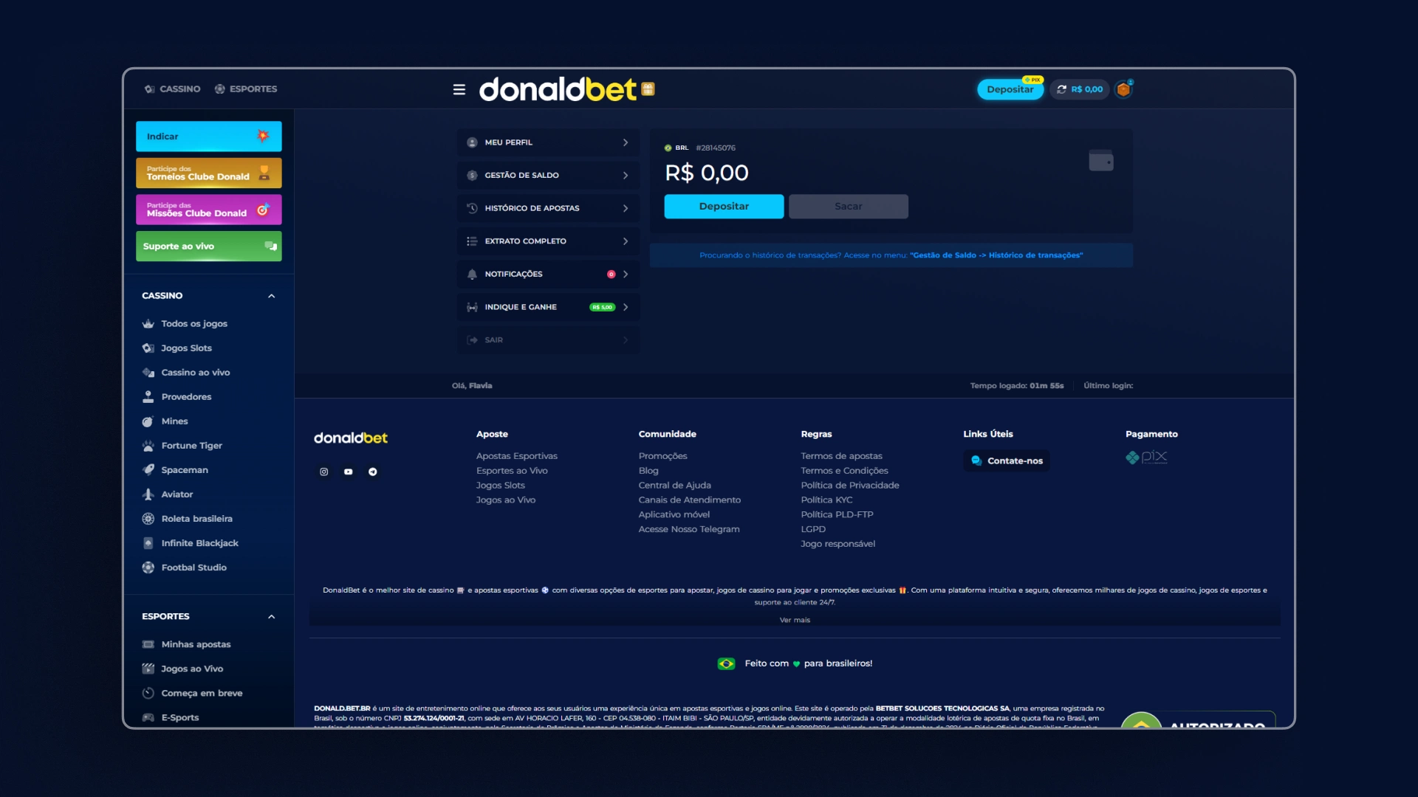Viewport: 1418px width, 797px height.
Task: Expand Histórico de Apostas chevron arrow
Action: (626, 208)
